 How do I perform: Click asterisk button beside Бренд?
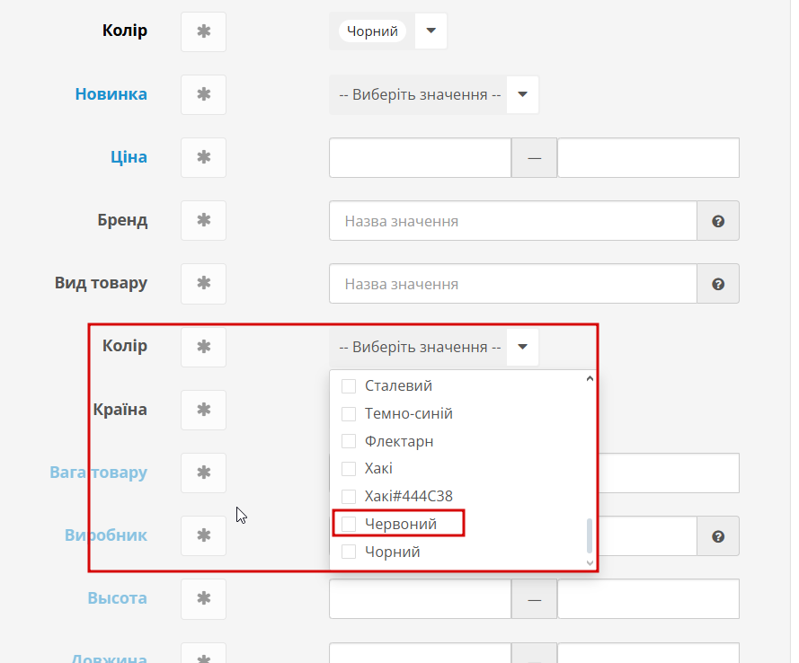tap(203, 220)
